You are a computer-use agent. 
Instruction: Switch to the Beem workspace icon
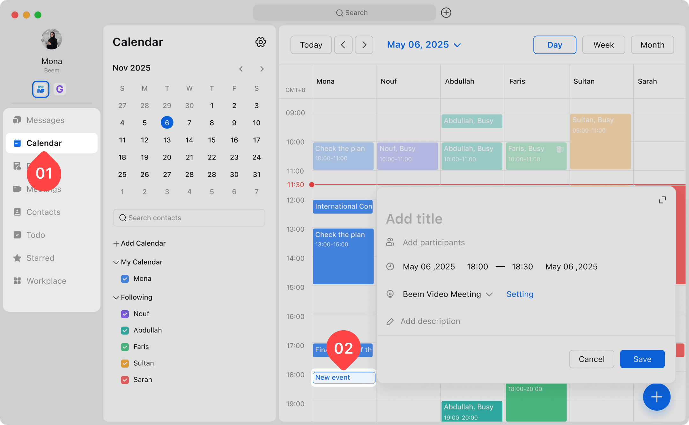click(x=41, y=89)
